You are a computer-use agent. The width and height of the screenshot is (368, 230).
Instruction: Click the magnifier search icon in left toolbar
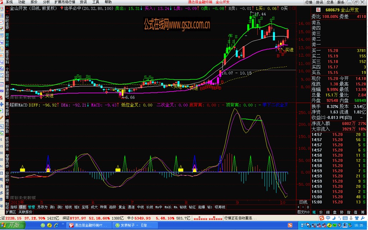2,76
